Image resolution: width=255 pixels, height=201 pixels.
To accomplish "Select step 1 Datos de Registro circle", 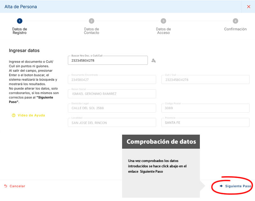I will (x=19, y=21).
